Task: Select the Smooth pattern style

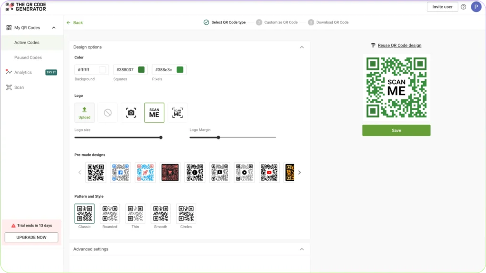Action: [x=161, y=214]
